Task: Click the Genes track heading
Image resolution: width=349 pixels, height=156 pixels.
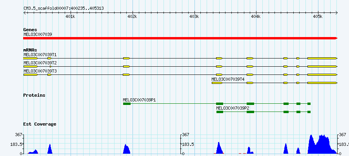Action: click(30, 30)
